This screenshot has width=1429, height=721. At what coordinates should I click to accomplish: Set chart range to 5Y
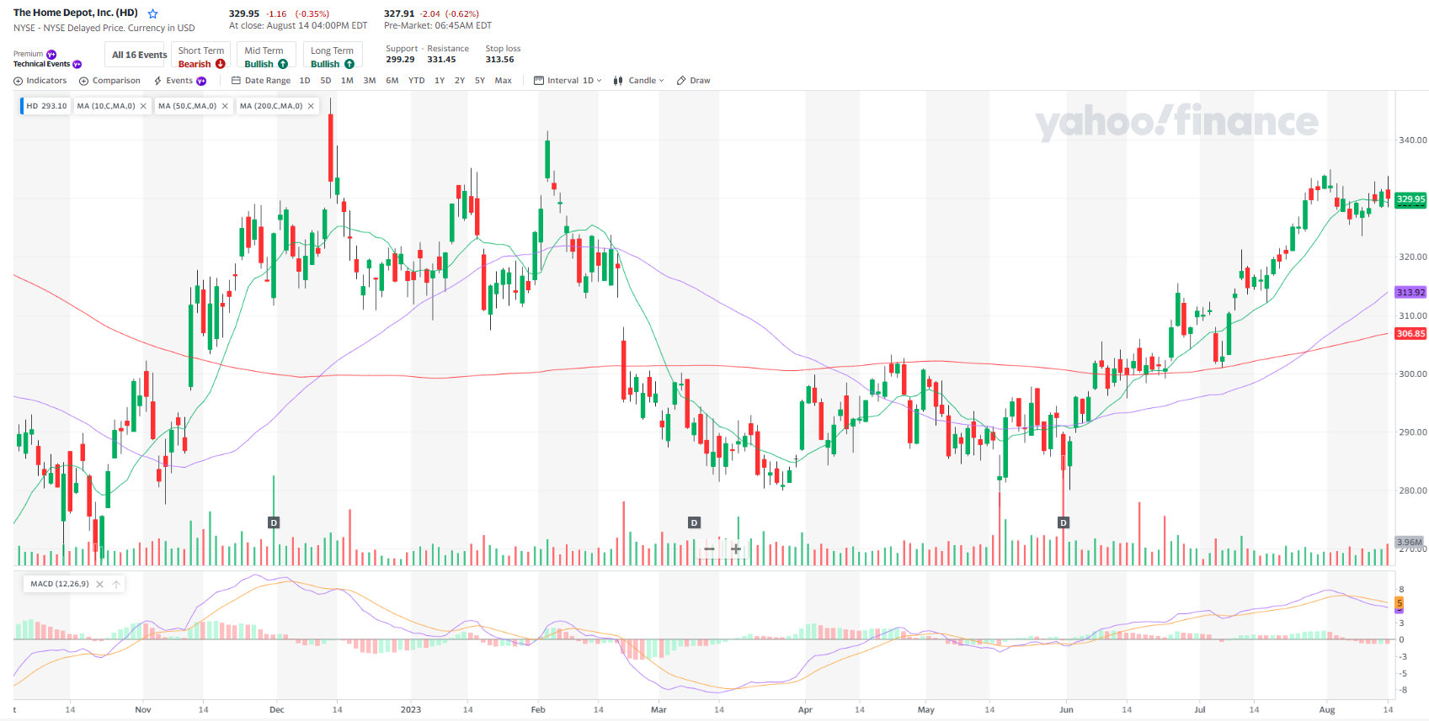pos(480,81)
